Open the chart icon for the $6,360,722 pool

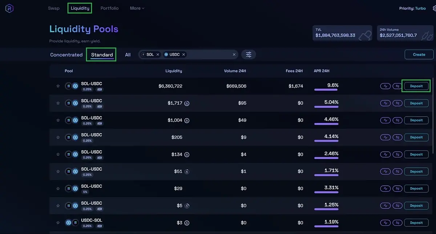[385, 86]
